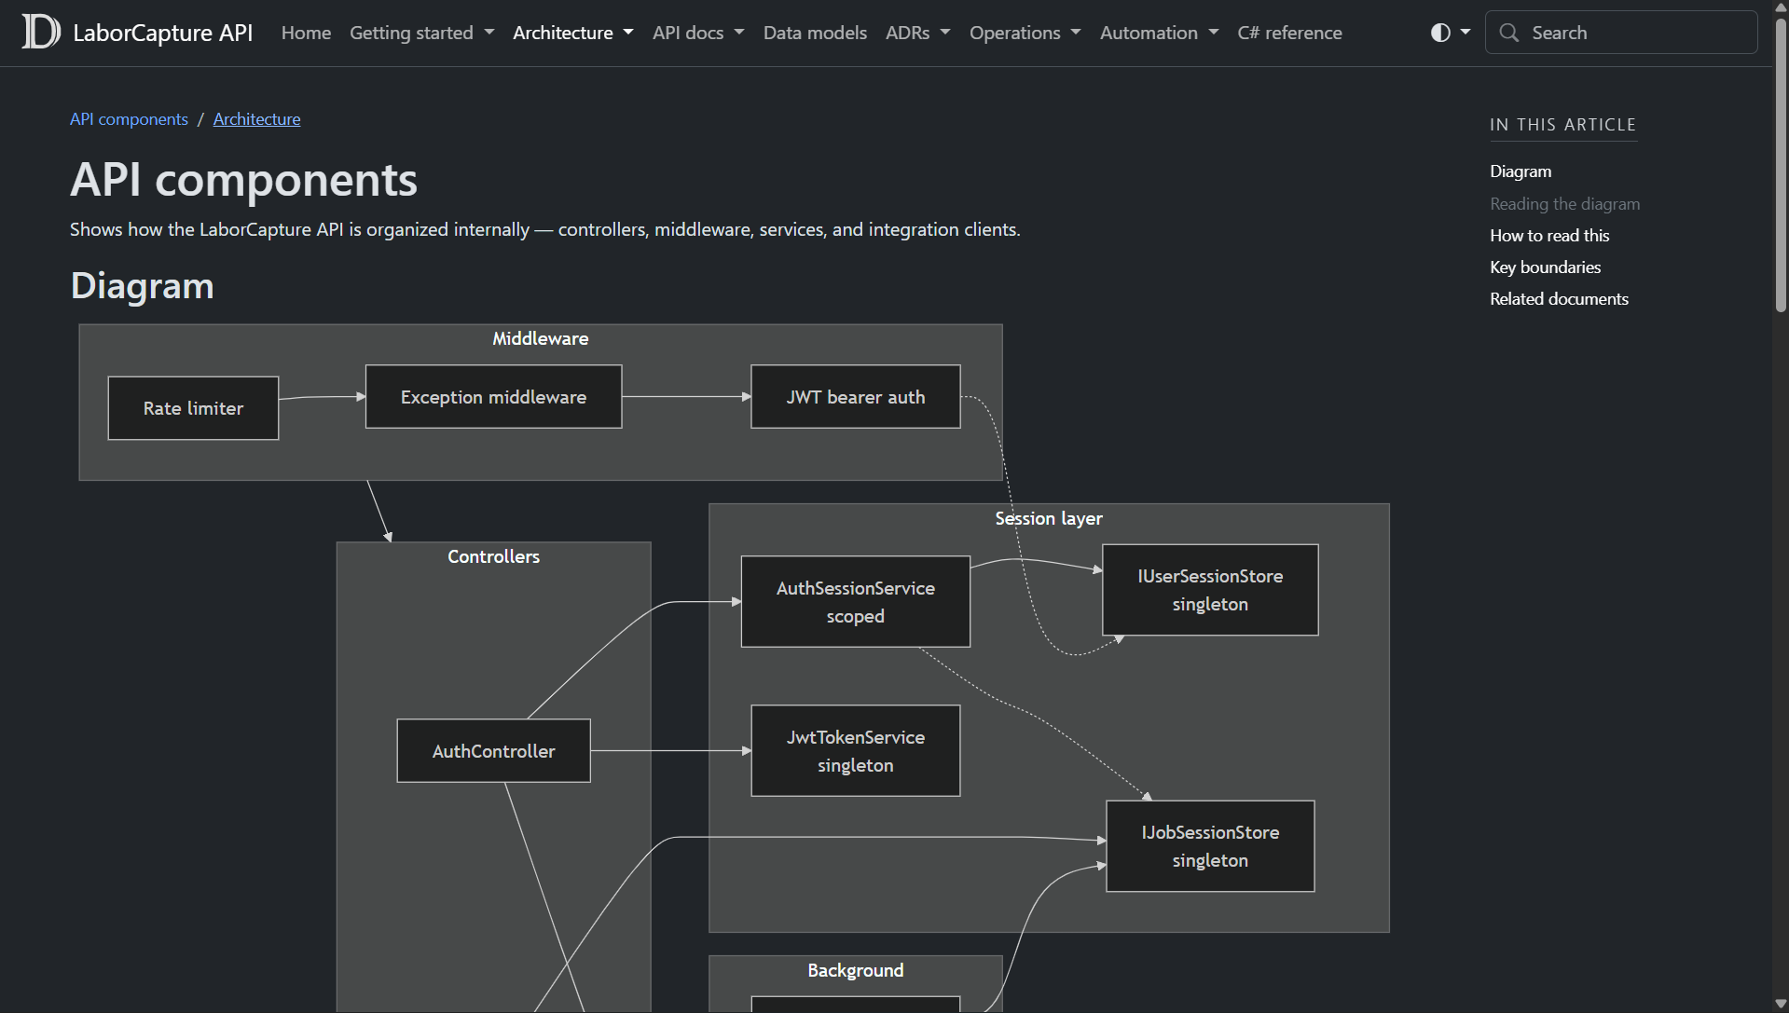Click the Controllers group label
The image size is (1789, 1013).
click(493, 556)
